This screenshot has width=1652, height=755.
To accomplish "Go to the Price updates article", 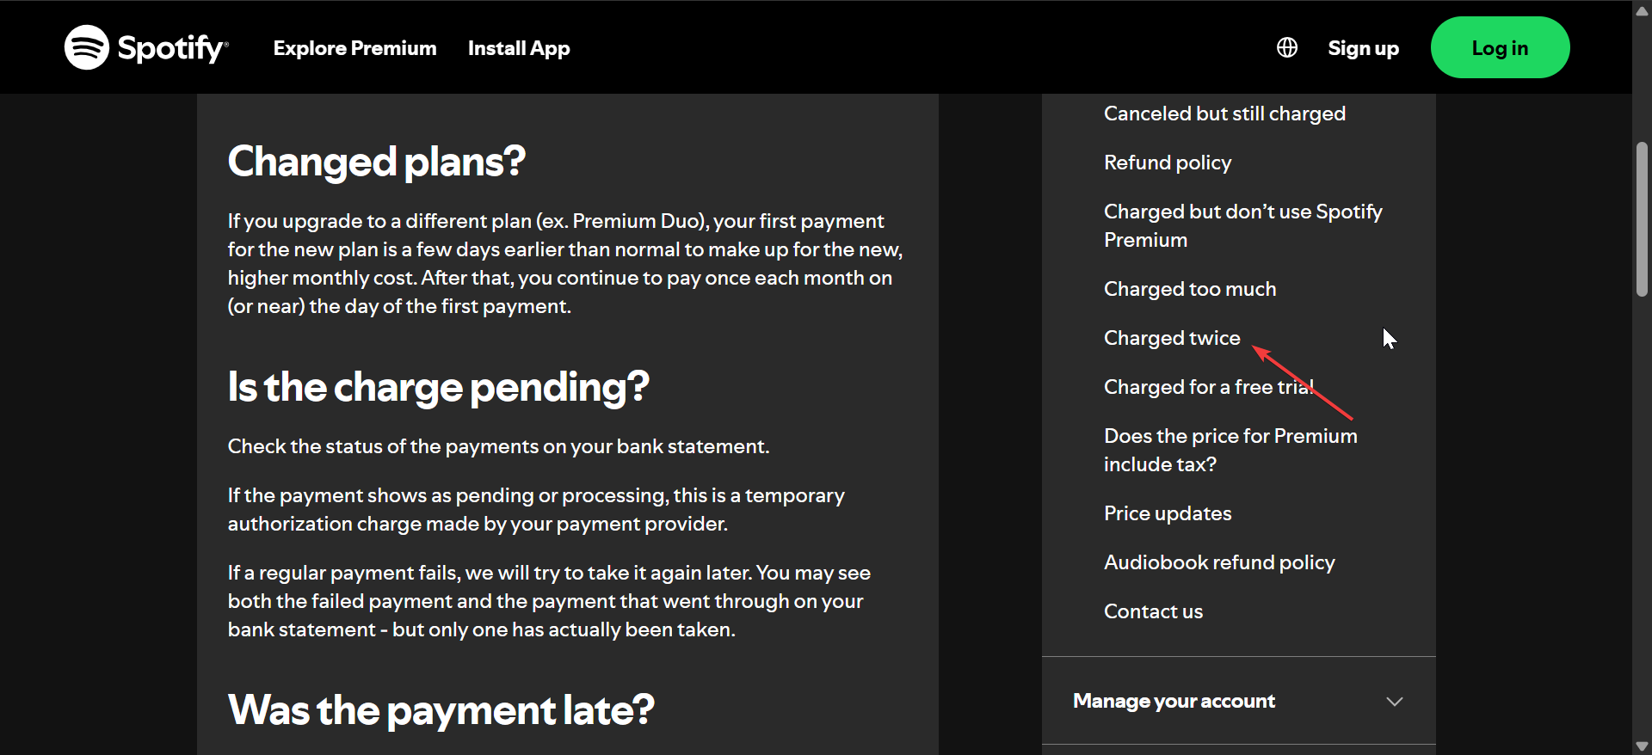I will [x=1167, y=513].
